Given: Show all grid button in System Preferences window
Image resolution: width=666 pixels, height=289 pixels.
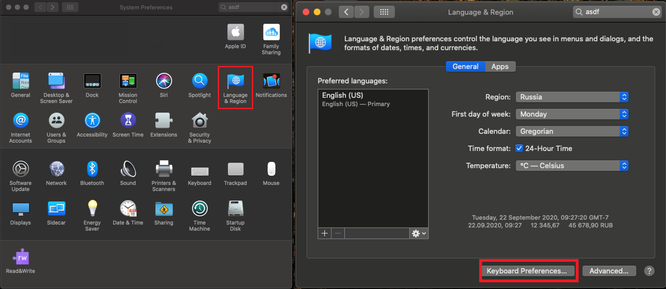Looking at the screenshot, I should coord(70,7).
